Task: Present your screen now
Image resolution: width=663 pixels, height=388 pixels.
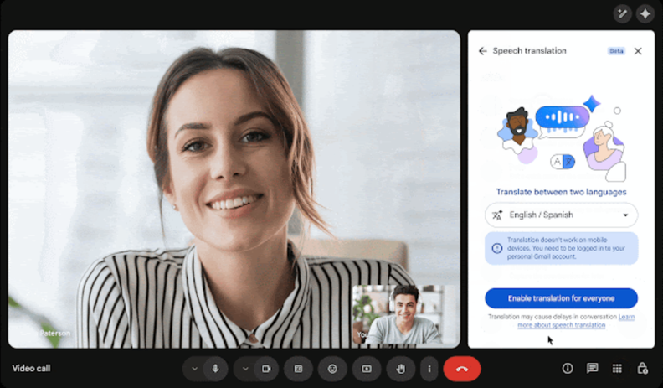Action: 367,369
